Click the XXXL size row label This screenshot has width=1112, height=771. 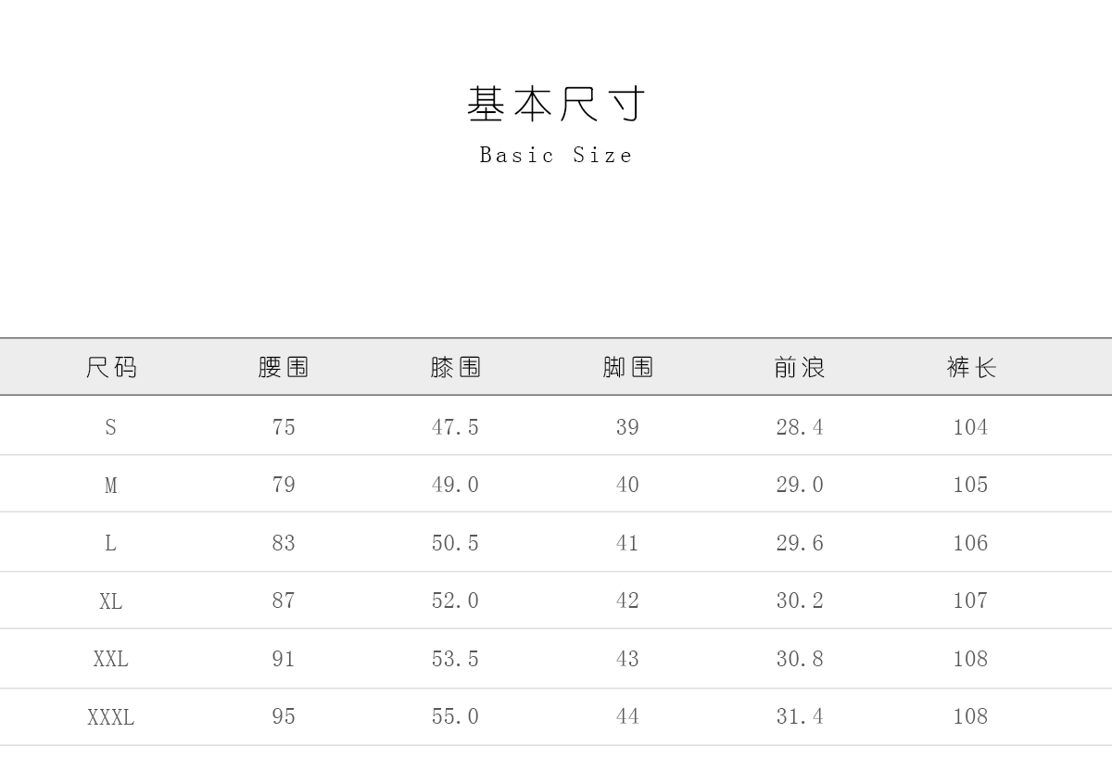pos(111,717)
